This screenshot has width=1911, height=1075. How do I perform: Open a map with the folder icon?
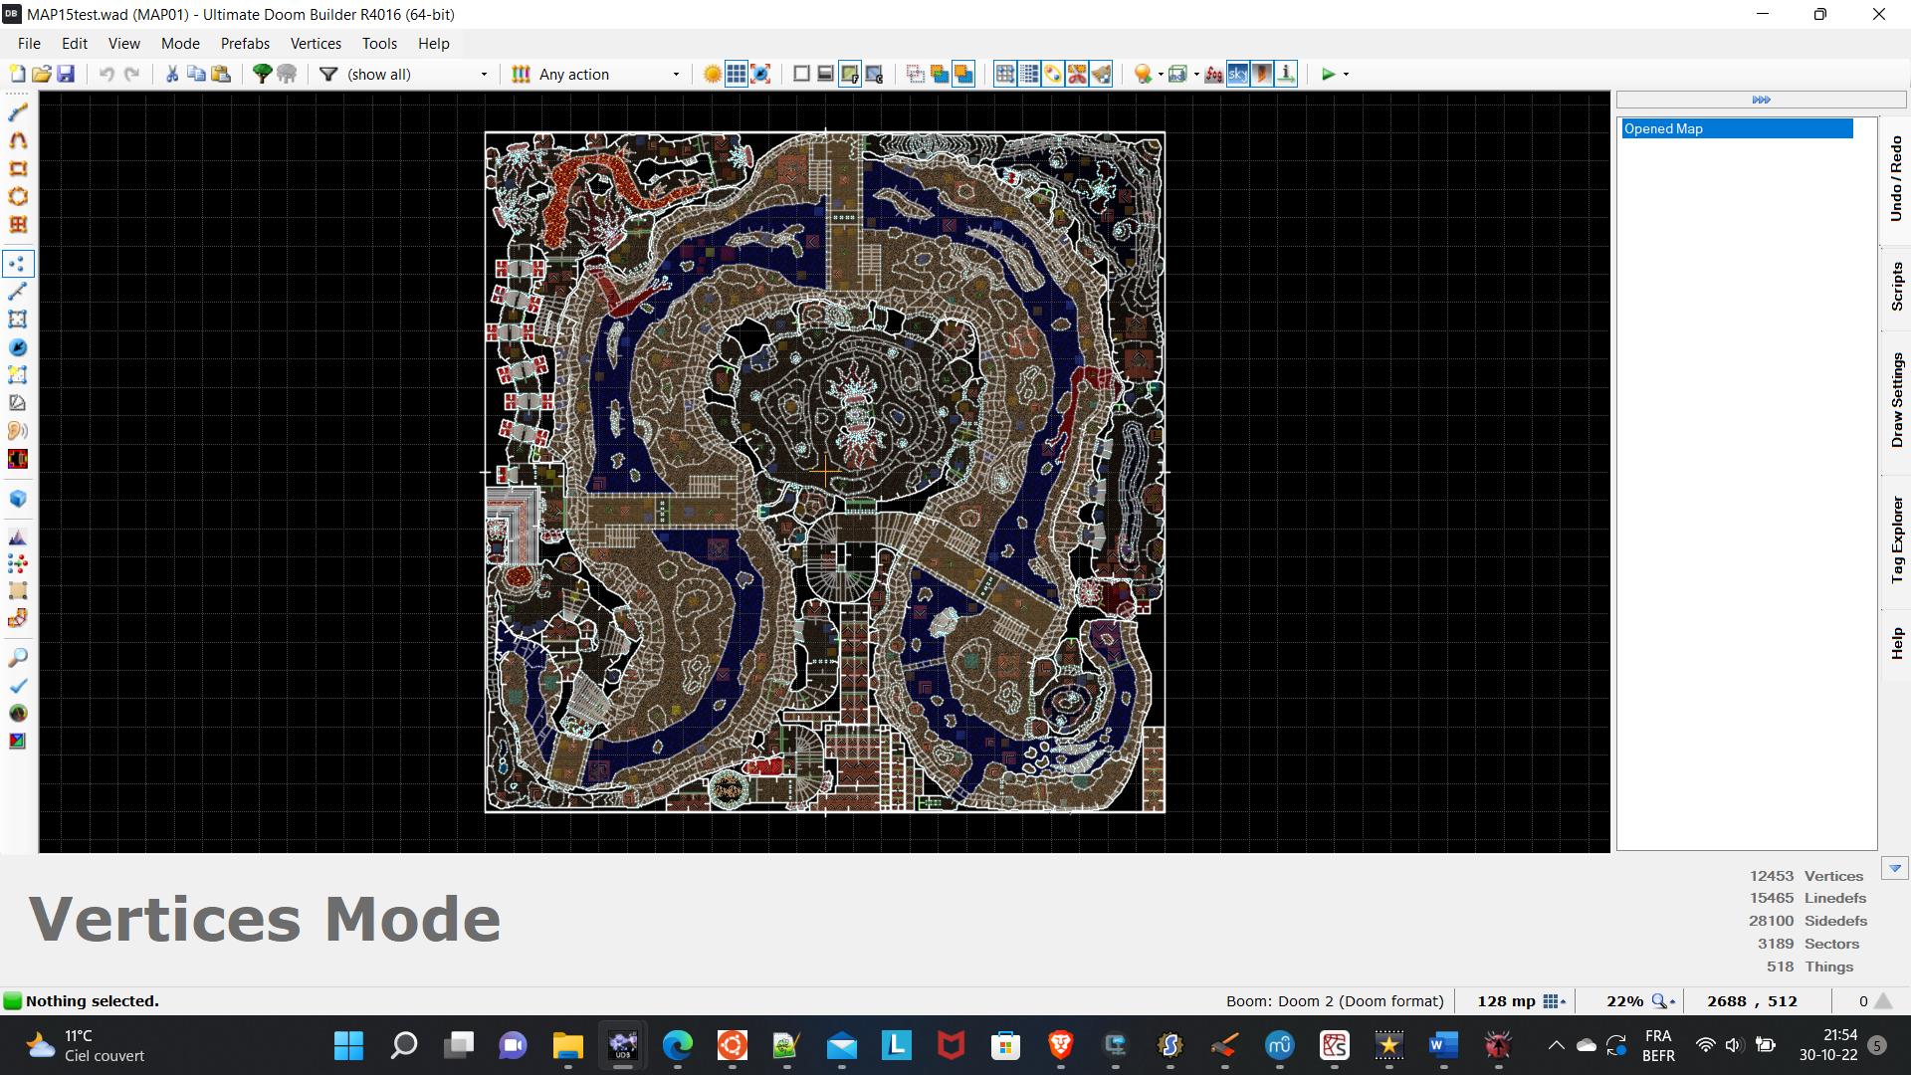[42, 74]
